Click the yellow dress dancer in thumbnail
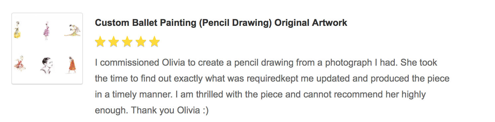 pos(18,30)
